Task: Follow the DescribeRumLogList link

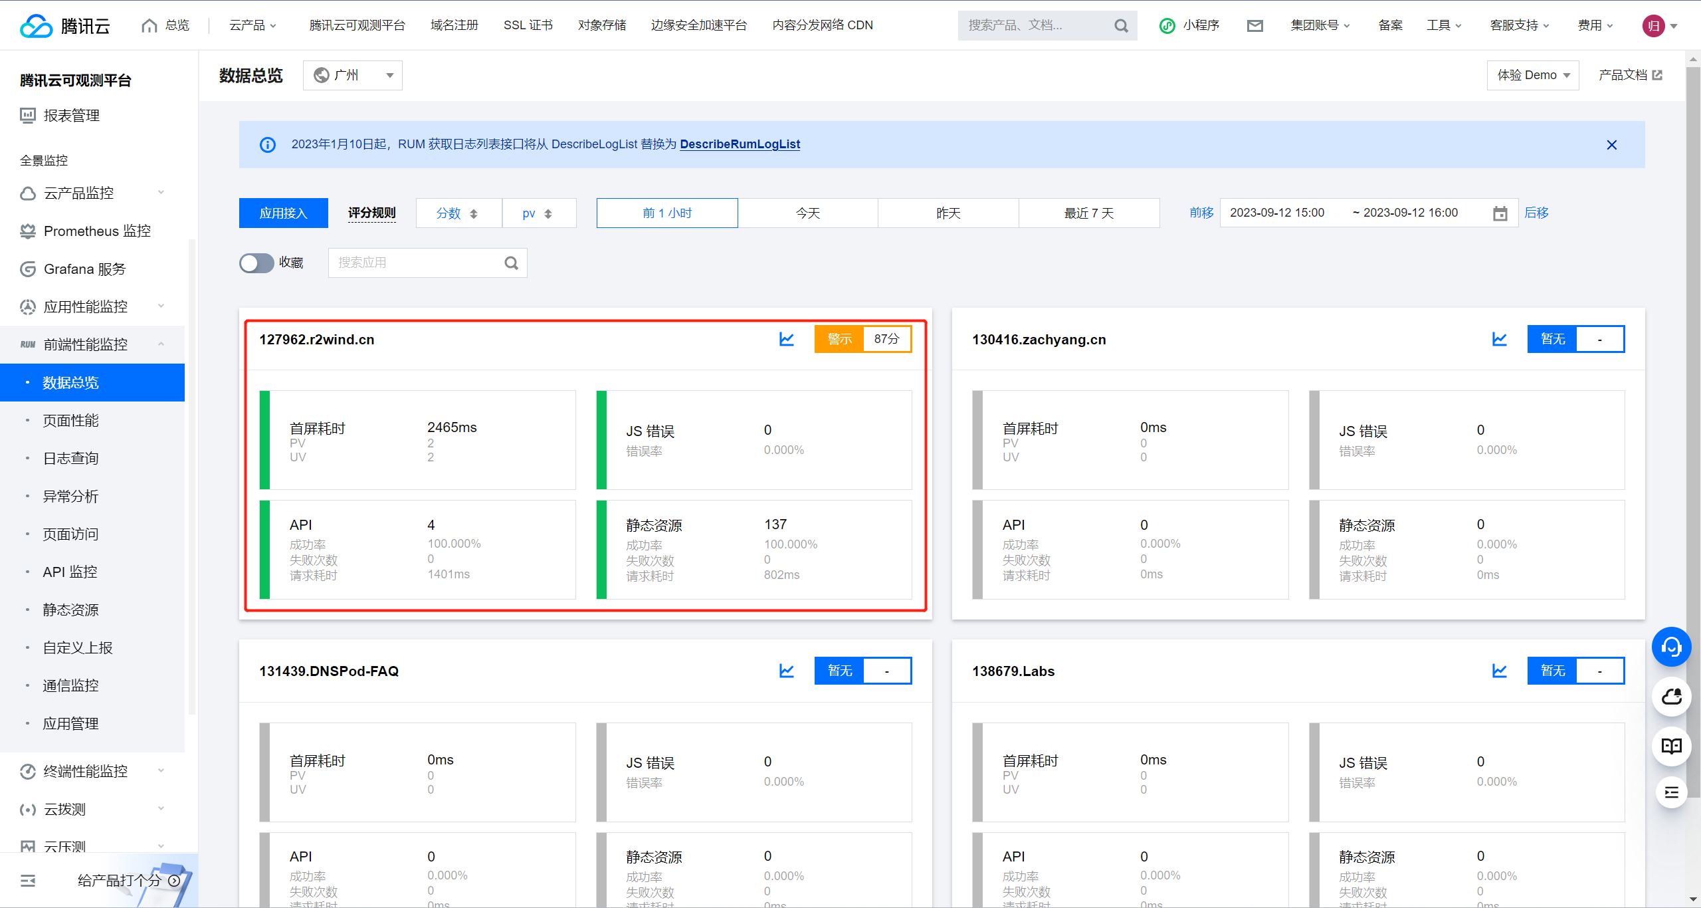Action: 740,144
